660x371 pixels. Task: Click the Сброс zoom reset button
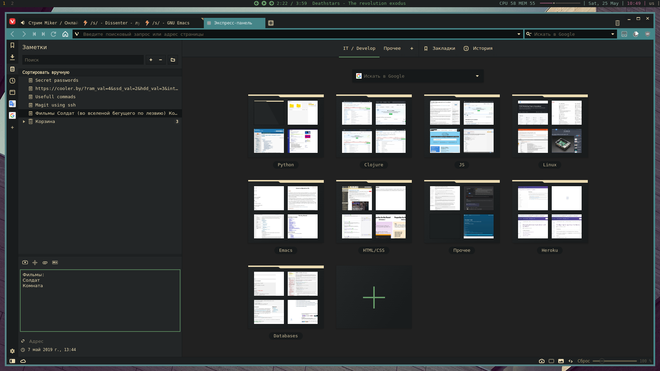pos(583,361)
